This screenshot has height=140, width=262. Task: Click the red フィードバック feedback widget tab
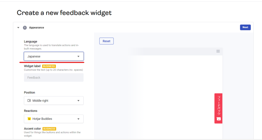point(219,106)
